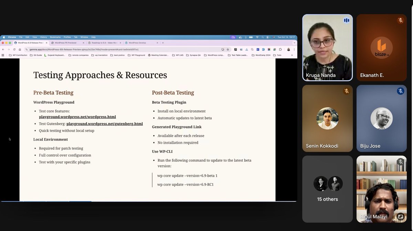413x231 pixels.
Task: Open the Apple menu icon
Action: [x=4, y=37]
